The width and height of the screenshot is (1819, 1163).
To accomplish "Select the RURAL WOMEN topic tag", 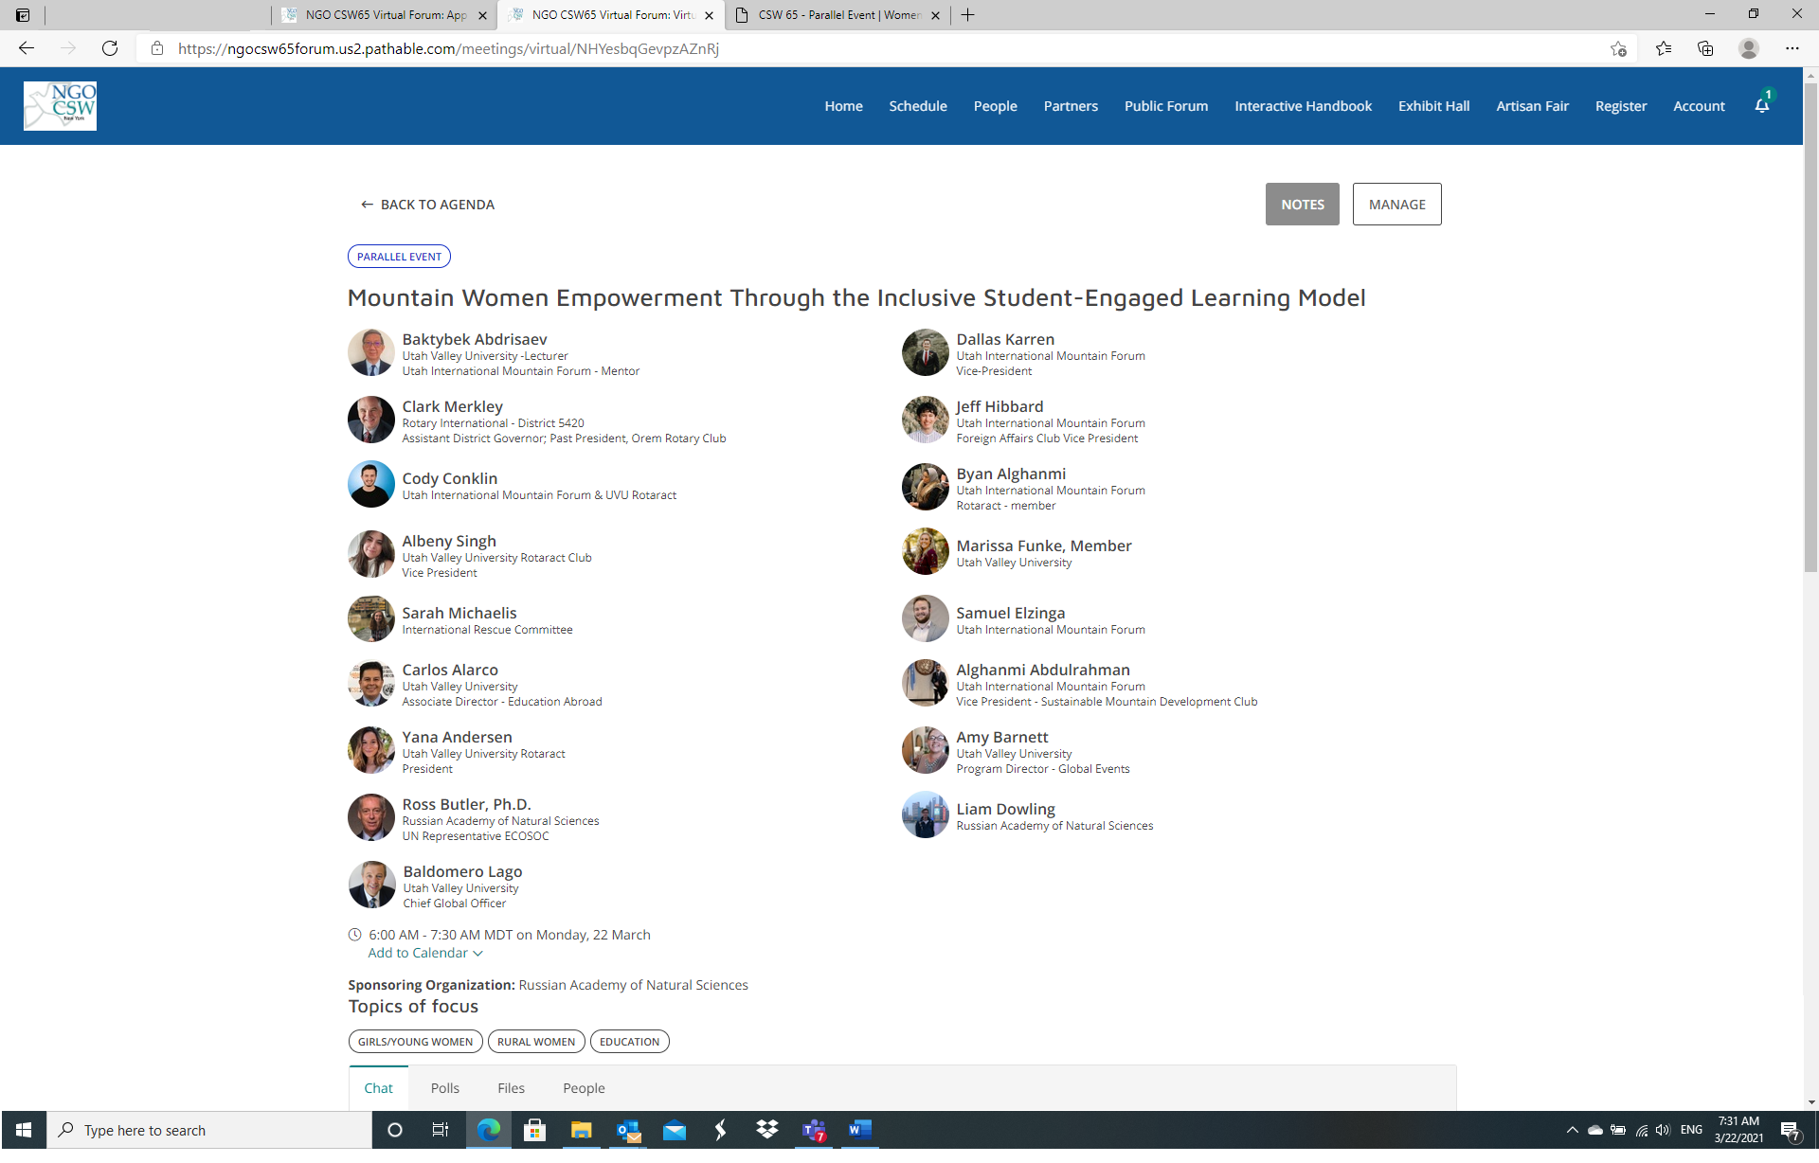I will pos(535,1042).
